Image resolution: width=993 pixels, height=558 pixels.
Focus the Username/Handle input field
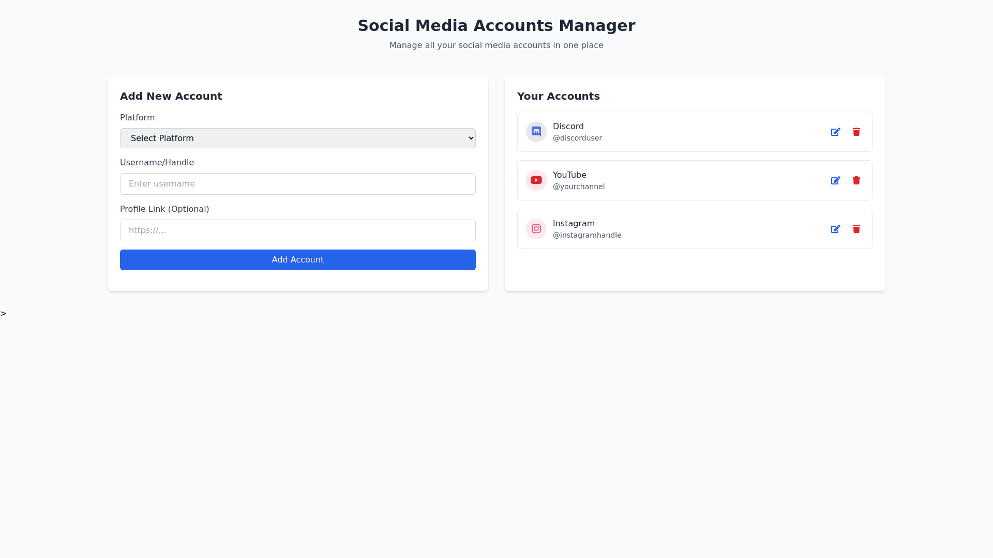[297, 184]
